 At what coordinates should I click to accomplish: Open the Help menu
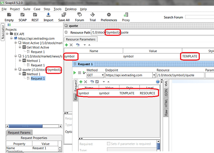(x=83, y=9)
